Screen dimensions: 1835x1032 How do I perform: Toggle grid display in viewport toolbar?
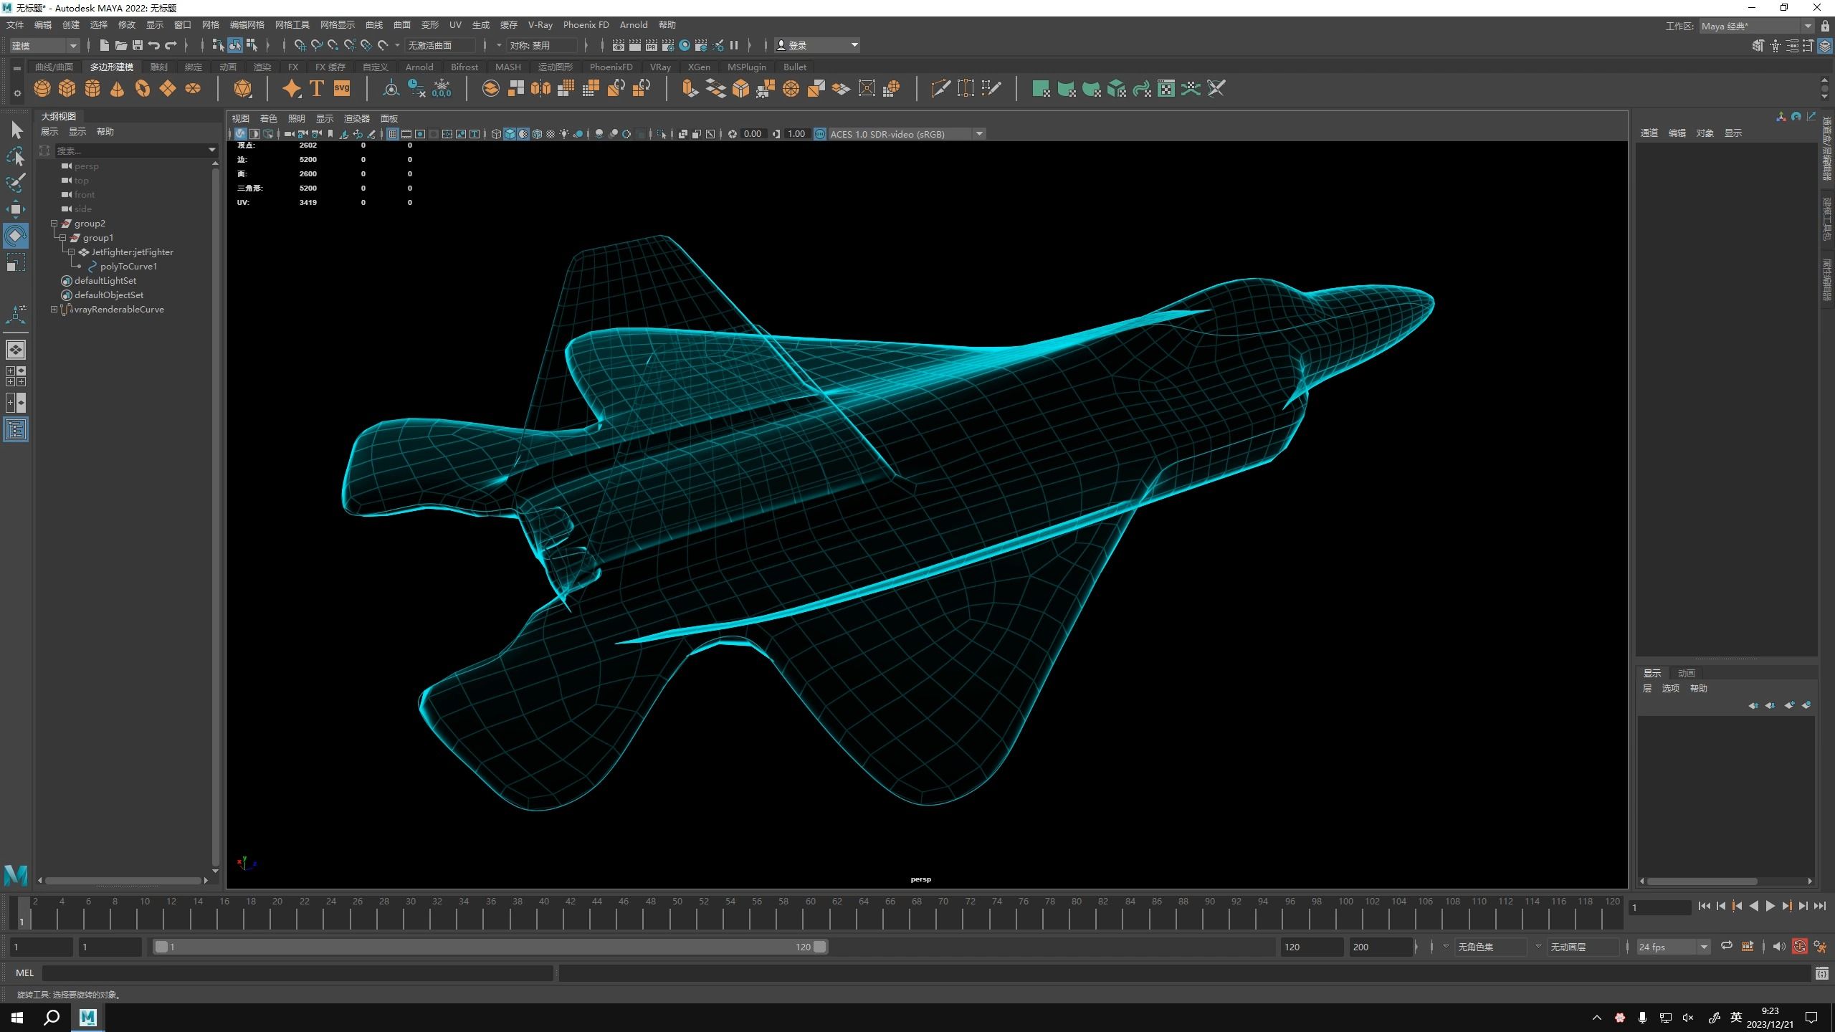click(x=393, y=134)
